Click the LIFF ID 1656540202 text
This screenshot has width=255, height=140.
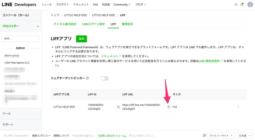(x=96, y=107)
